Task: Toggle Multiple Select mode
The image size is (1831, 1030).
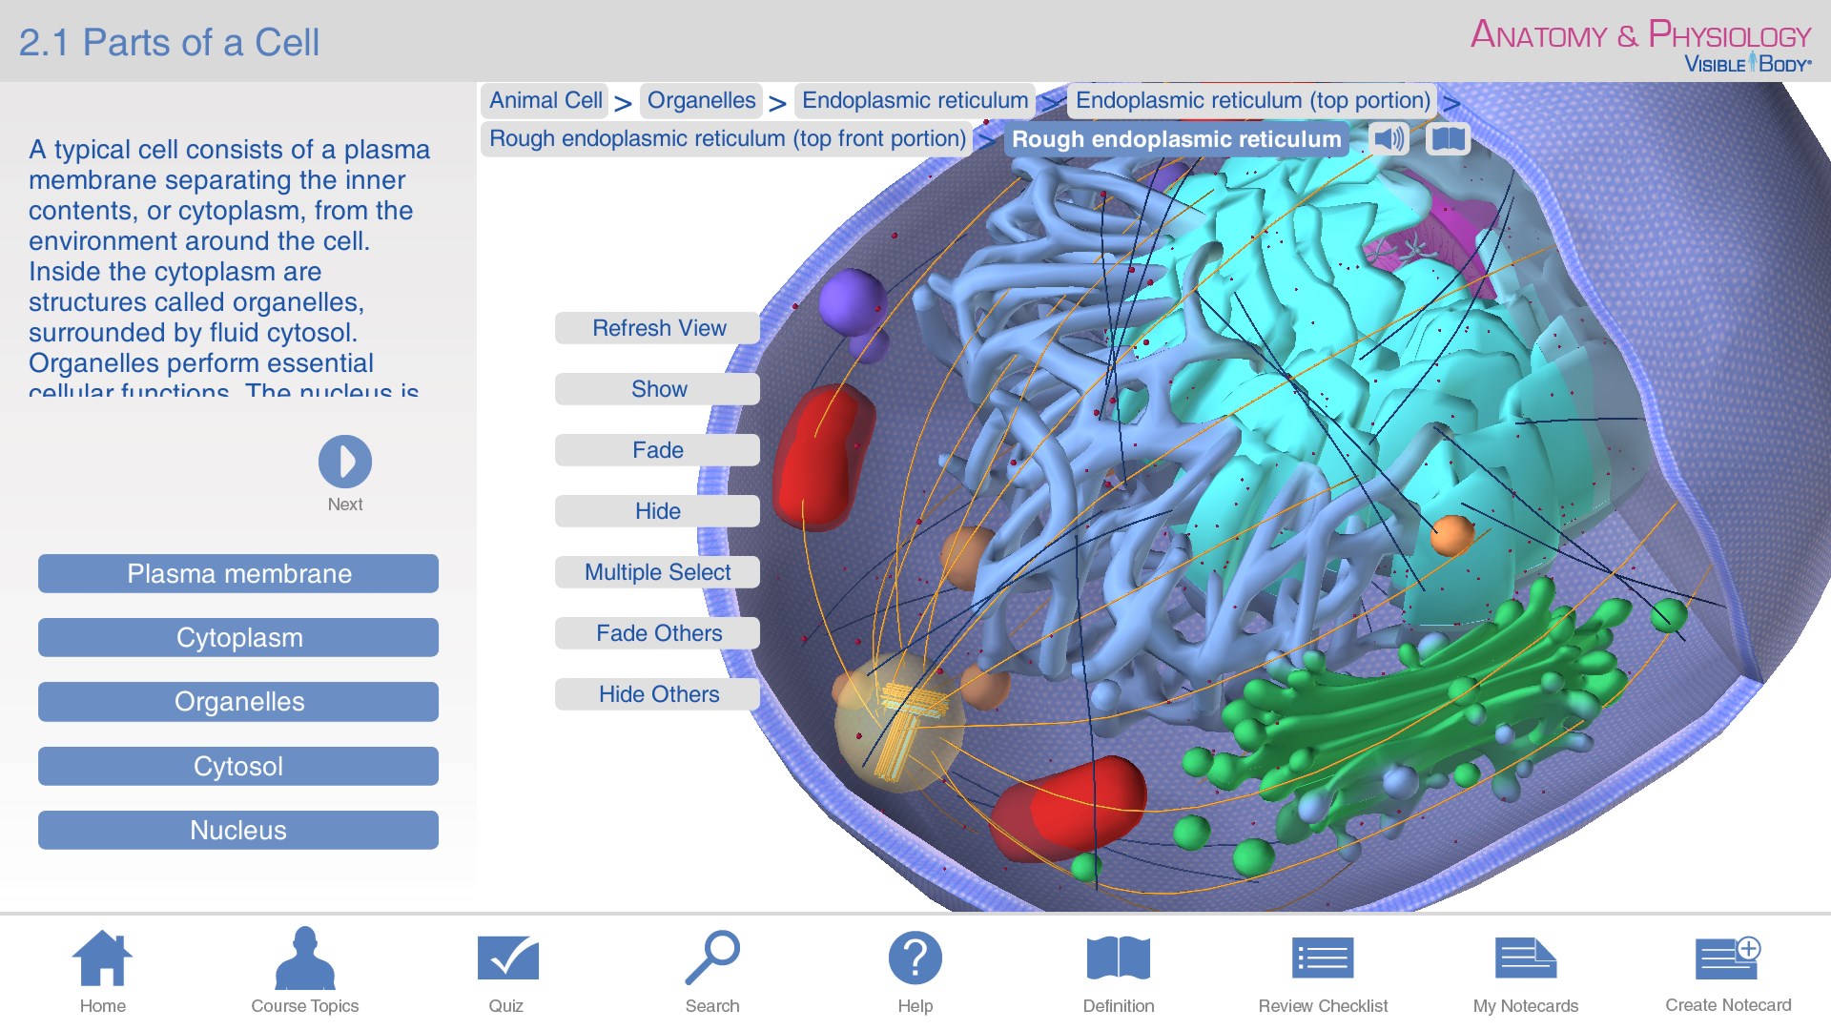Action: point(657,572)
